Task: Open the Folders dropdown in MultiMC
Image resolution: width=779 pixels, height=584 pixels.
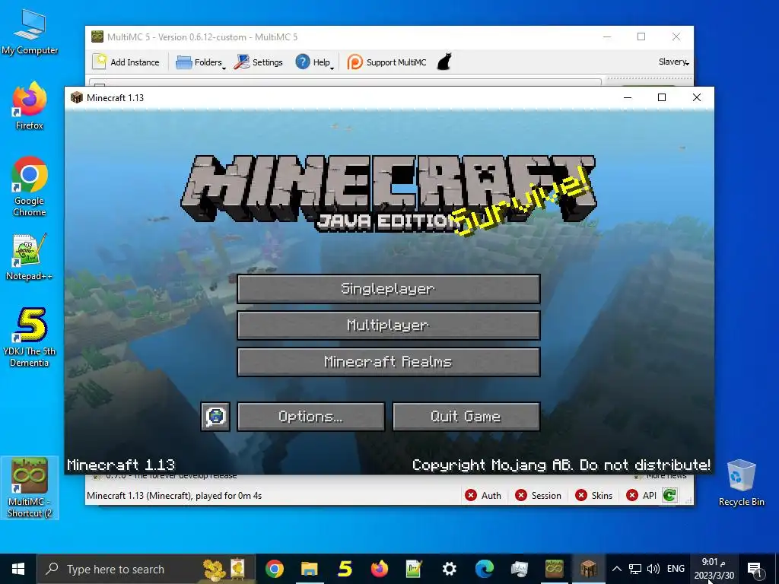Action: coord(200,62)
